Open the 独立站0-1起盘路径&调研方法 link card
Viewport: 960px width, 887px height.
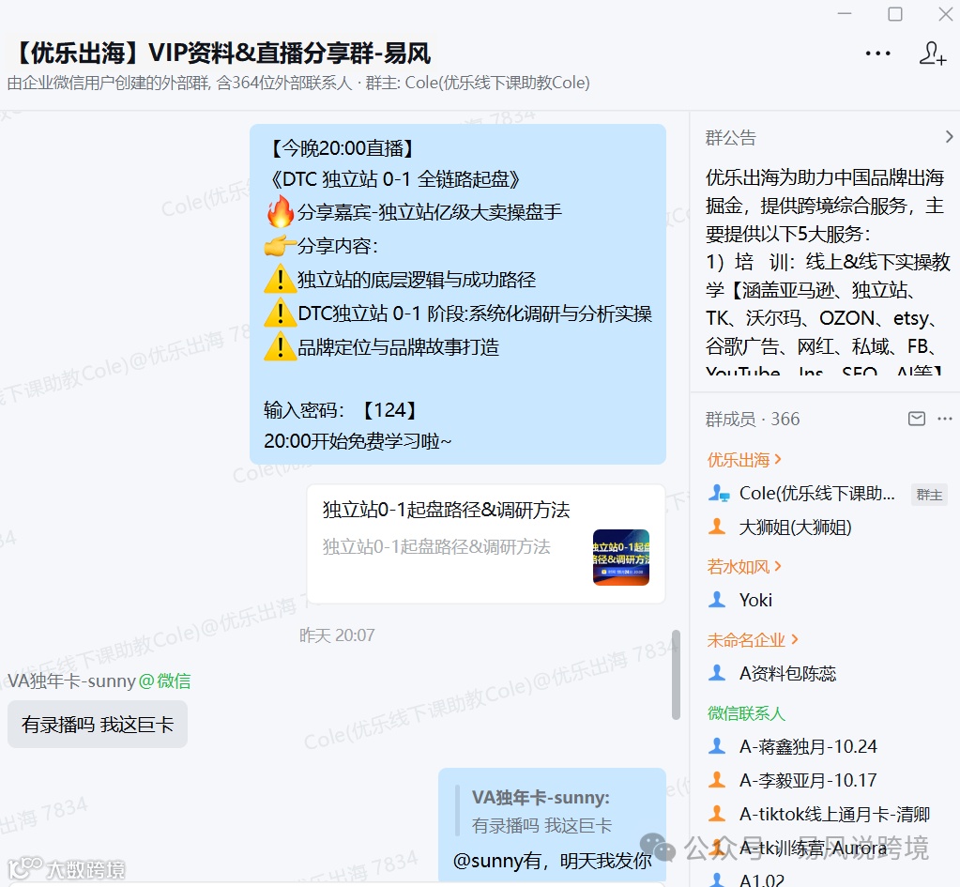pyautogui.click(x=486, y=543)
